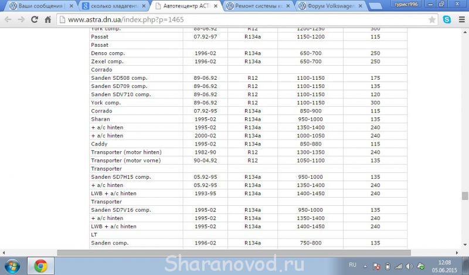Bookmark this page with the star icon

click(x=432, y=19)
